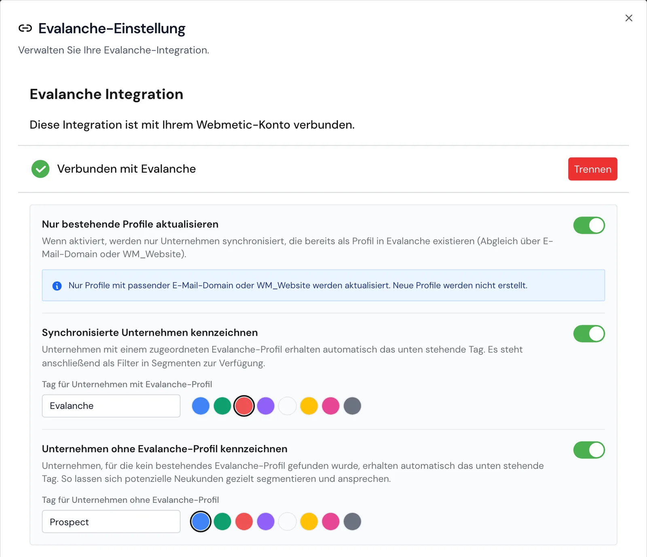Pick green color for the Evalanche tag
Screen dimensions: 647x557
[x=222, y=406]
